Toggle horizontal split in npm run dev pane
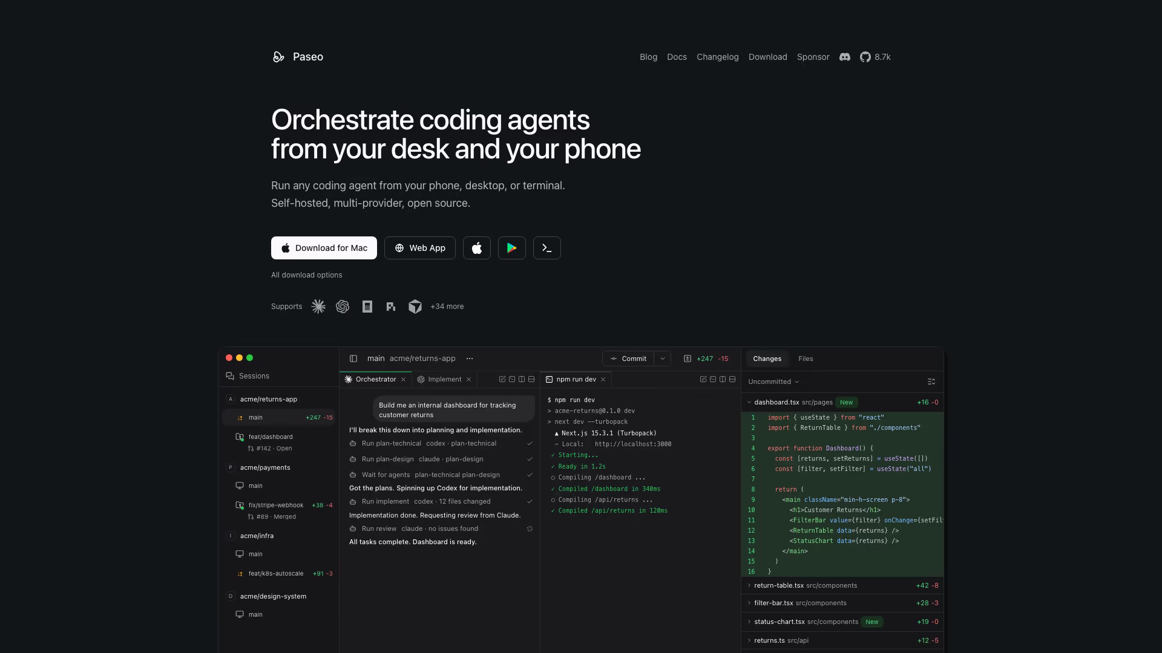1162x653 pixels. [x=732, y=379]
